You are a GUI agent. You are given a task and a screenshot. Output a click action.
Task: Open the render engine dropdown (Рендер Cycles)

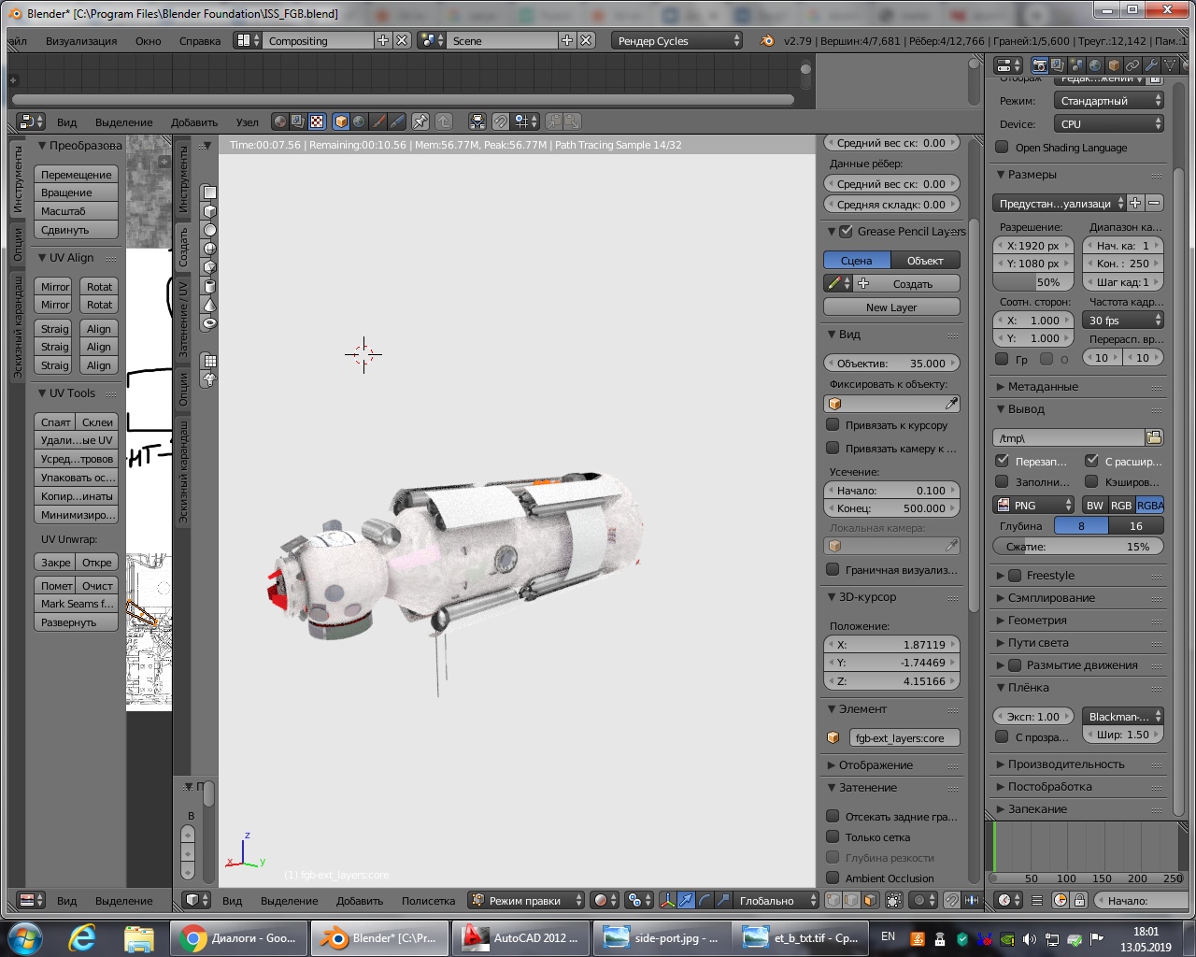pos(677,40)
